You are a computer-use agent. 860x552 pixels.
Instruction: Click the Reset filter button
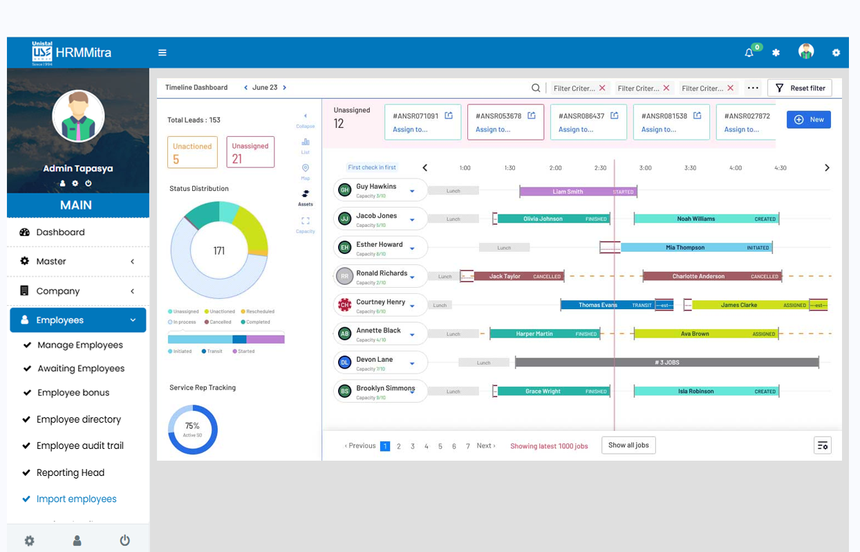tap(800, 88)
